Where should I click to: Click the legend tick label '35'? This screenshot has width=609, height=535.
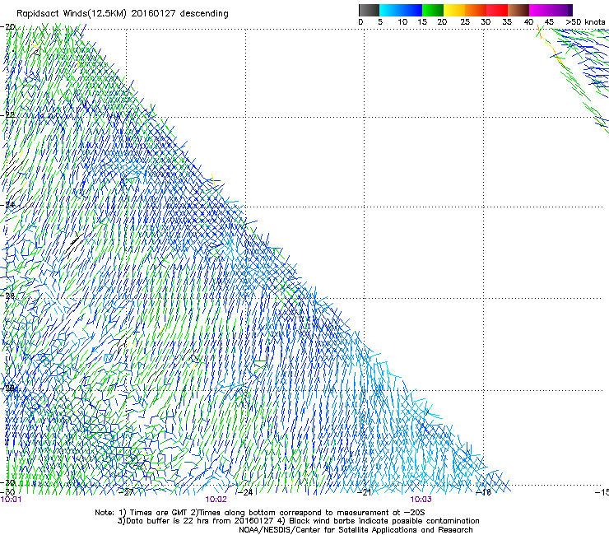pyautogui.click(x=507, y=22)
